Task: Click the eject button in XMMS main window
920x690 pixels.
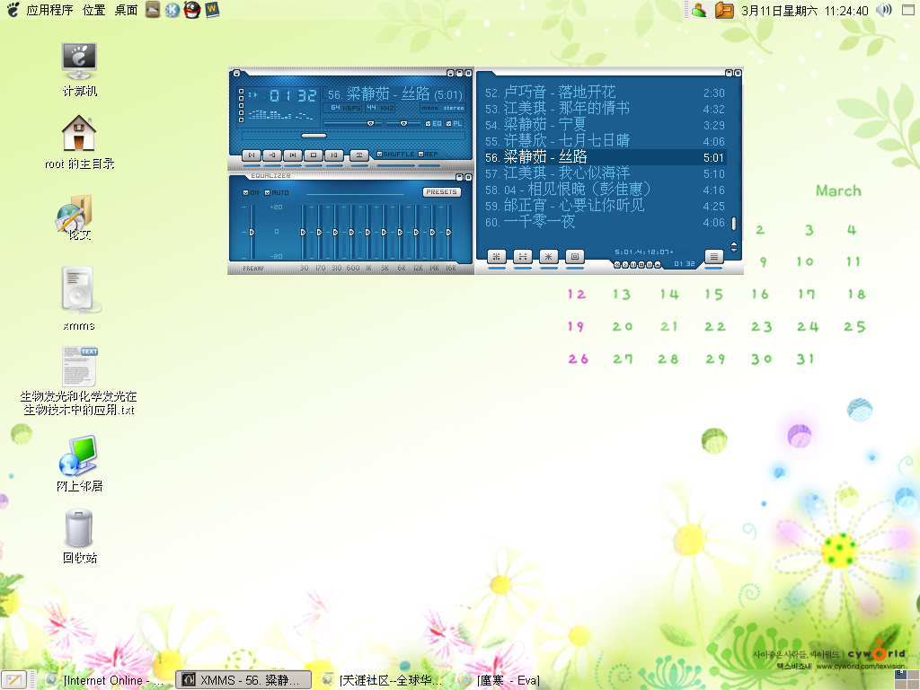Action: (359, 155)
